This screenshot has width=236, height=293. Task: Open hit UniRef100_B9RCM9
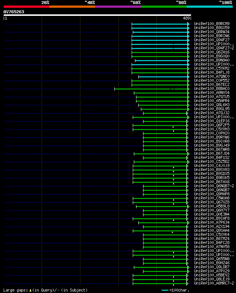pos(212,24)
